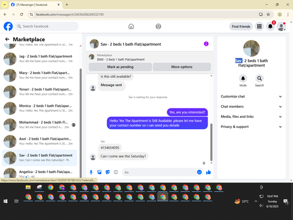Open the Groups/Profile circle icon in top nav
293x220 pixels.
point(158,26)
